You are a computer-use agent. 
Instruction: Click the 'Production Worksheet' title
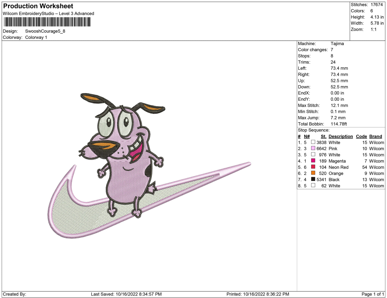point(38,6)
